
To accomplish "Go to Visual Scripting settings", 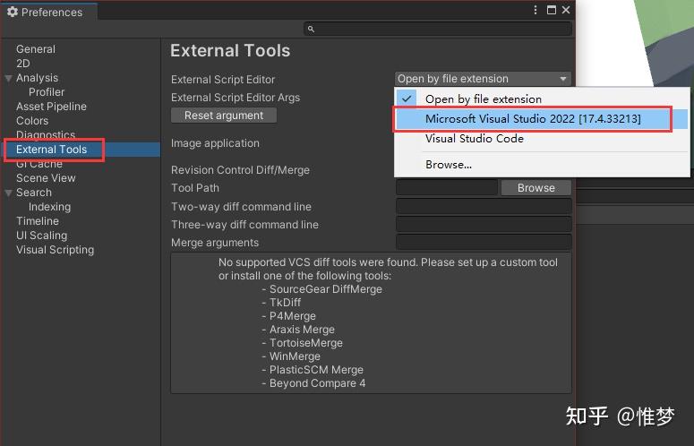I will coord(55,250).
